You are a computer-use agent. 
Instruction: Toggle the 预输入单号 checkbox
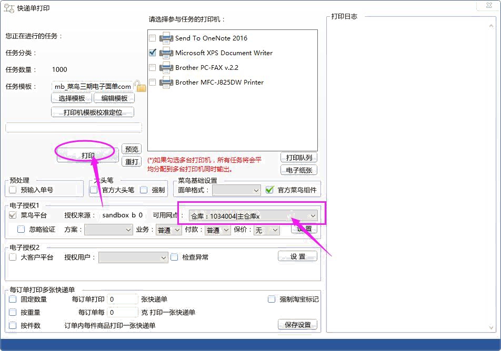13,190
